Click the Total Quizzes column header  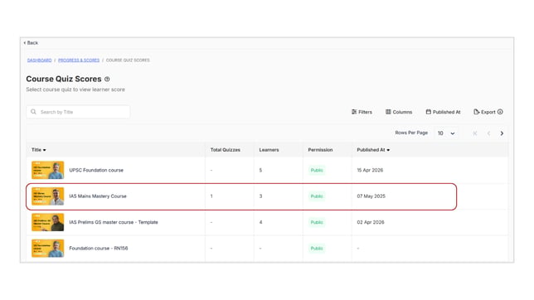[225, 150]
